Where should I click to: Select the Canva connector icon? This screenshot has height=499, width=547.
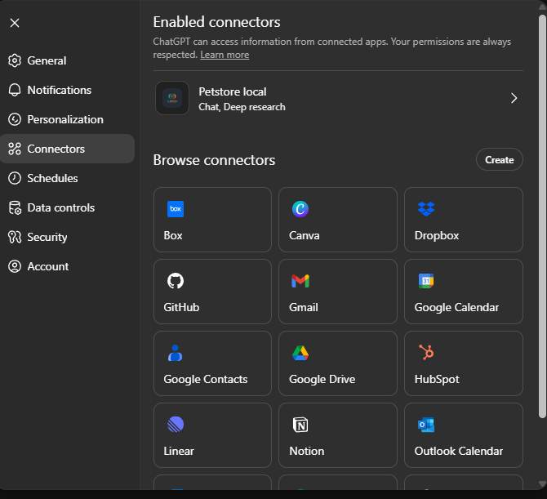[300, 209]
